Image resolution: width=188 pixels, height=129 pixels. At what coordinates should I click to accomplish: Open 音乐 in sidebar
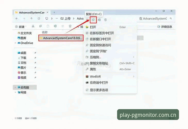point(22,72)
